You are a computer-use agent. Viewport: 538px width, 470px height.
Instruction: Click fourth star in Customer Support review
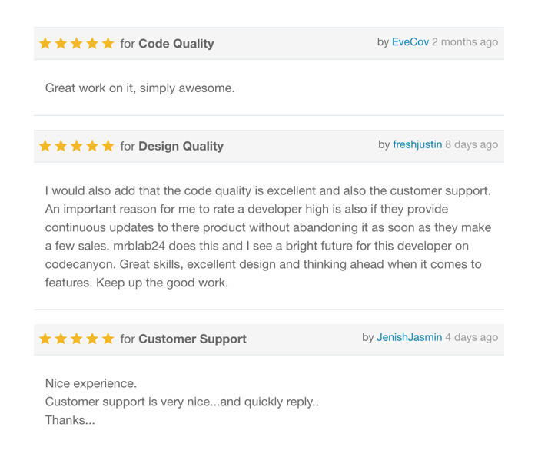click(x=92, y=339)
